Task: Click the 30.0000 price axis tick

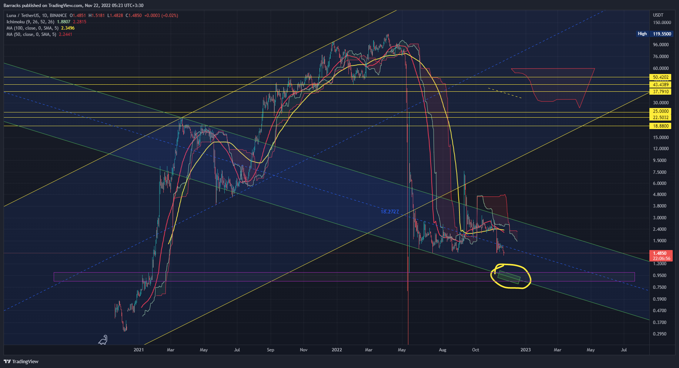Action: pyautogui.click(x=661, y=103)
